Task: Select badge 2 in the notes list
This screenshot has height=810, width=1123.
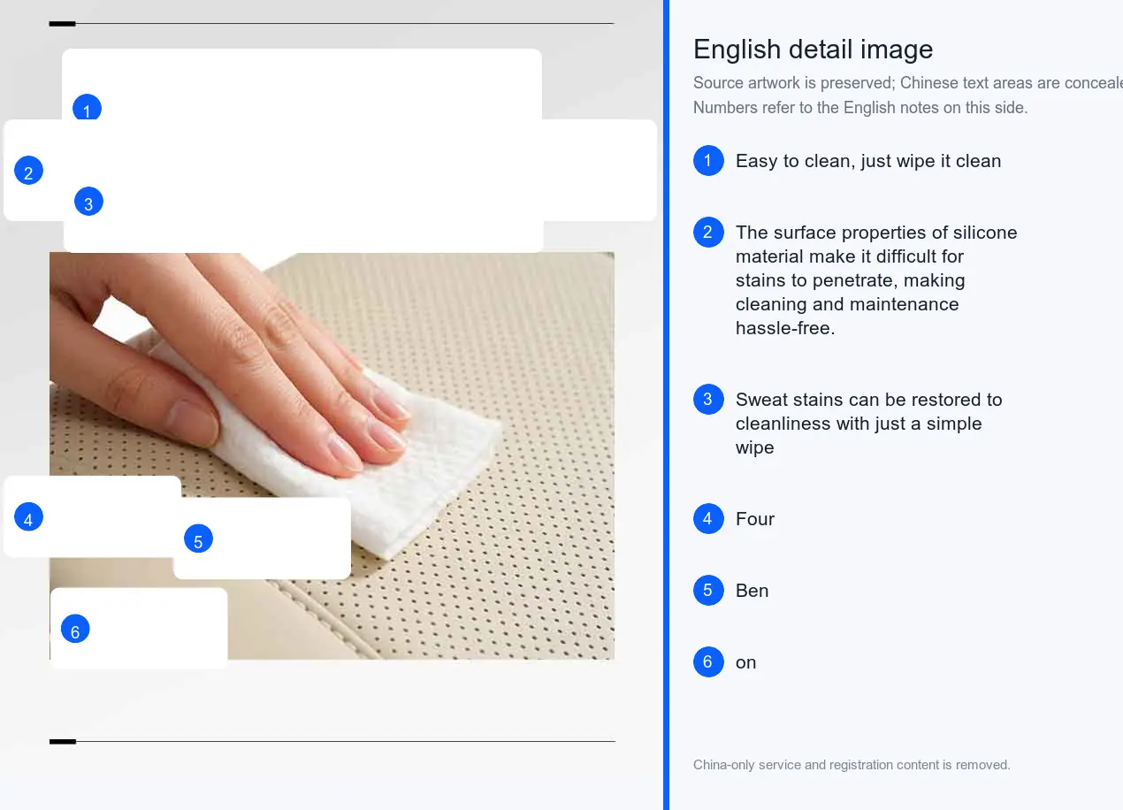Action: (x=708, y=233)
